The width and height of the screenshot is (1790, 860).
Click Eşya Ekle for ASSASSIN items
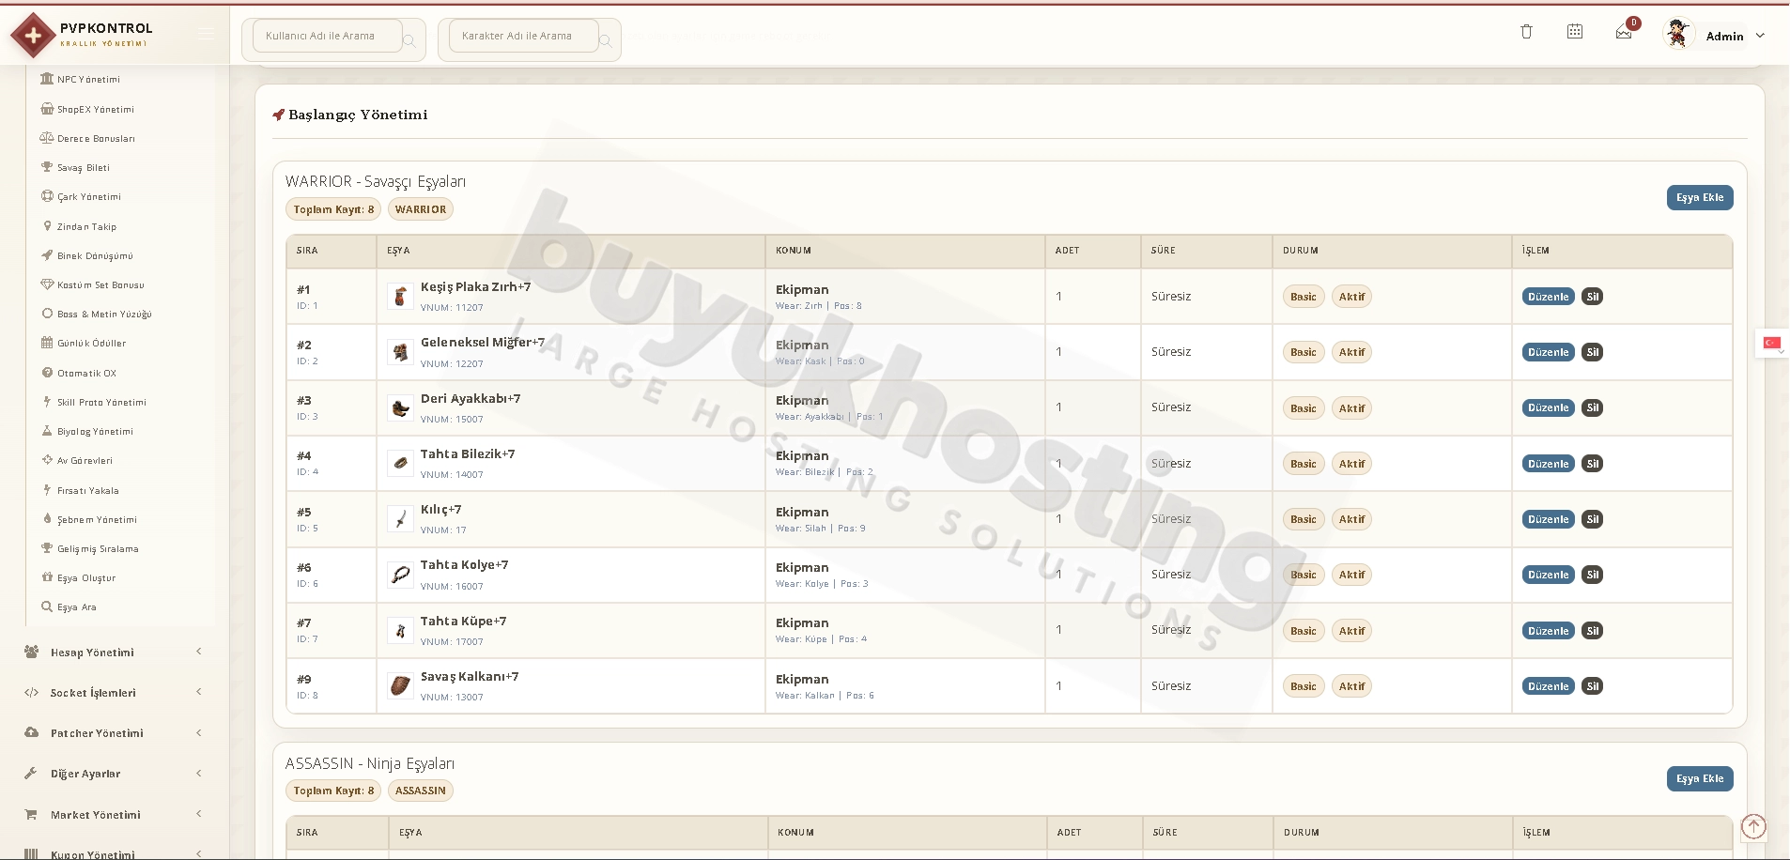(x=1700, y=778)
